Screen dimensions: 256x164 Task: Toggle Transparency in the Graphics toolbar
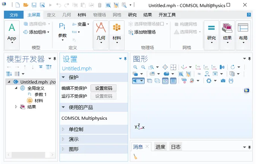[x=149, y=81]
